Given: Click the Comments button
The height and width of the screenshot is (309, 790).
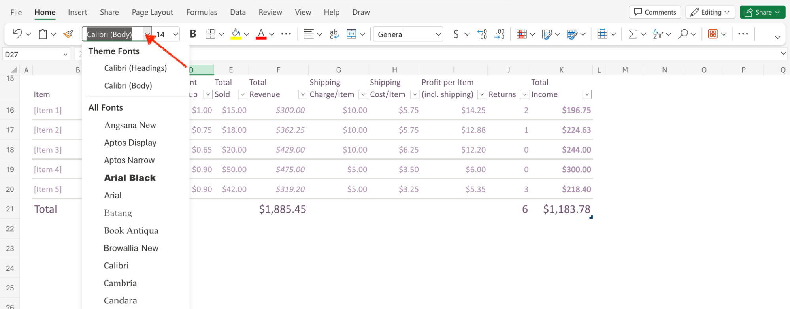Looking at the screenshot, I should (654, 12).
